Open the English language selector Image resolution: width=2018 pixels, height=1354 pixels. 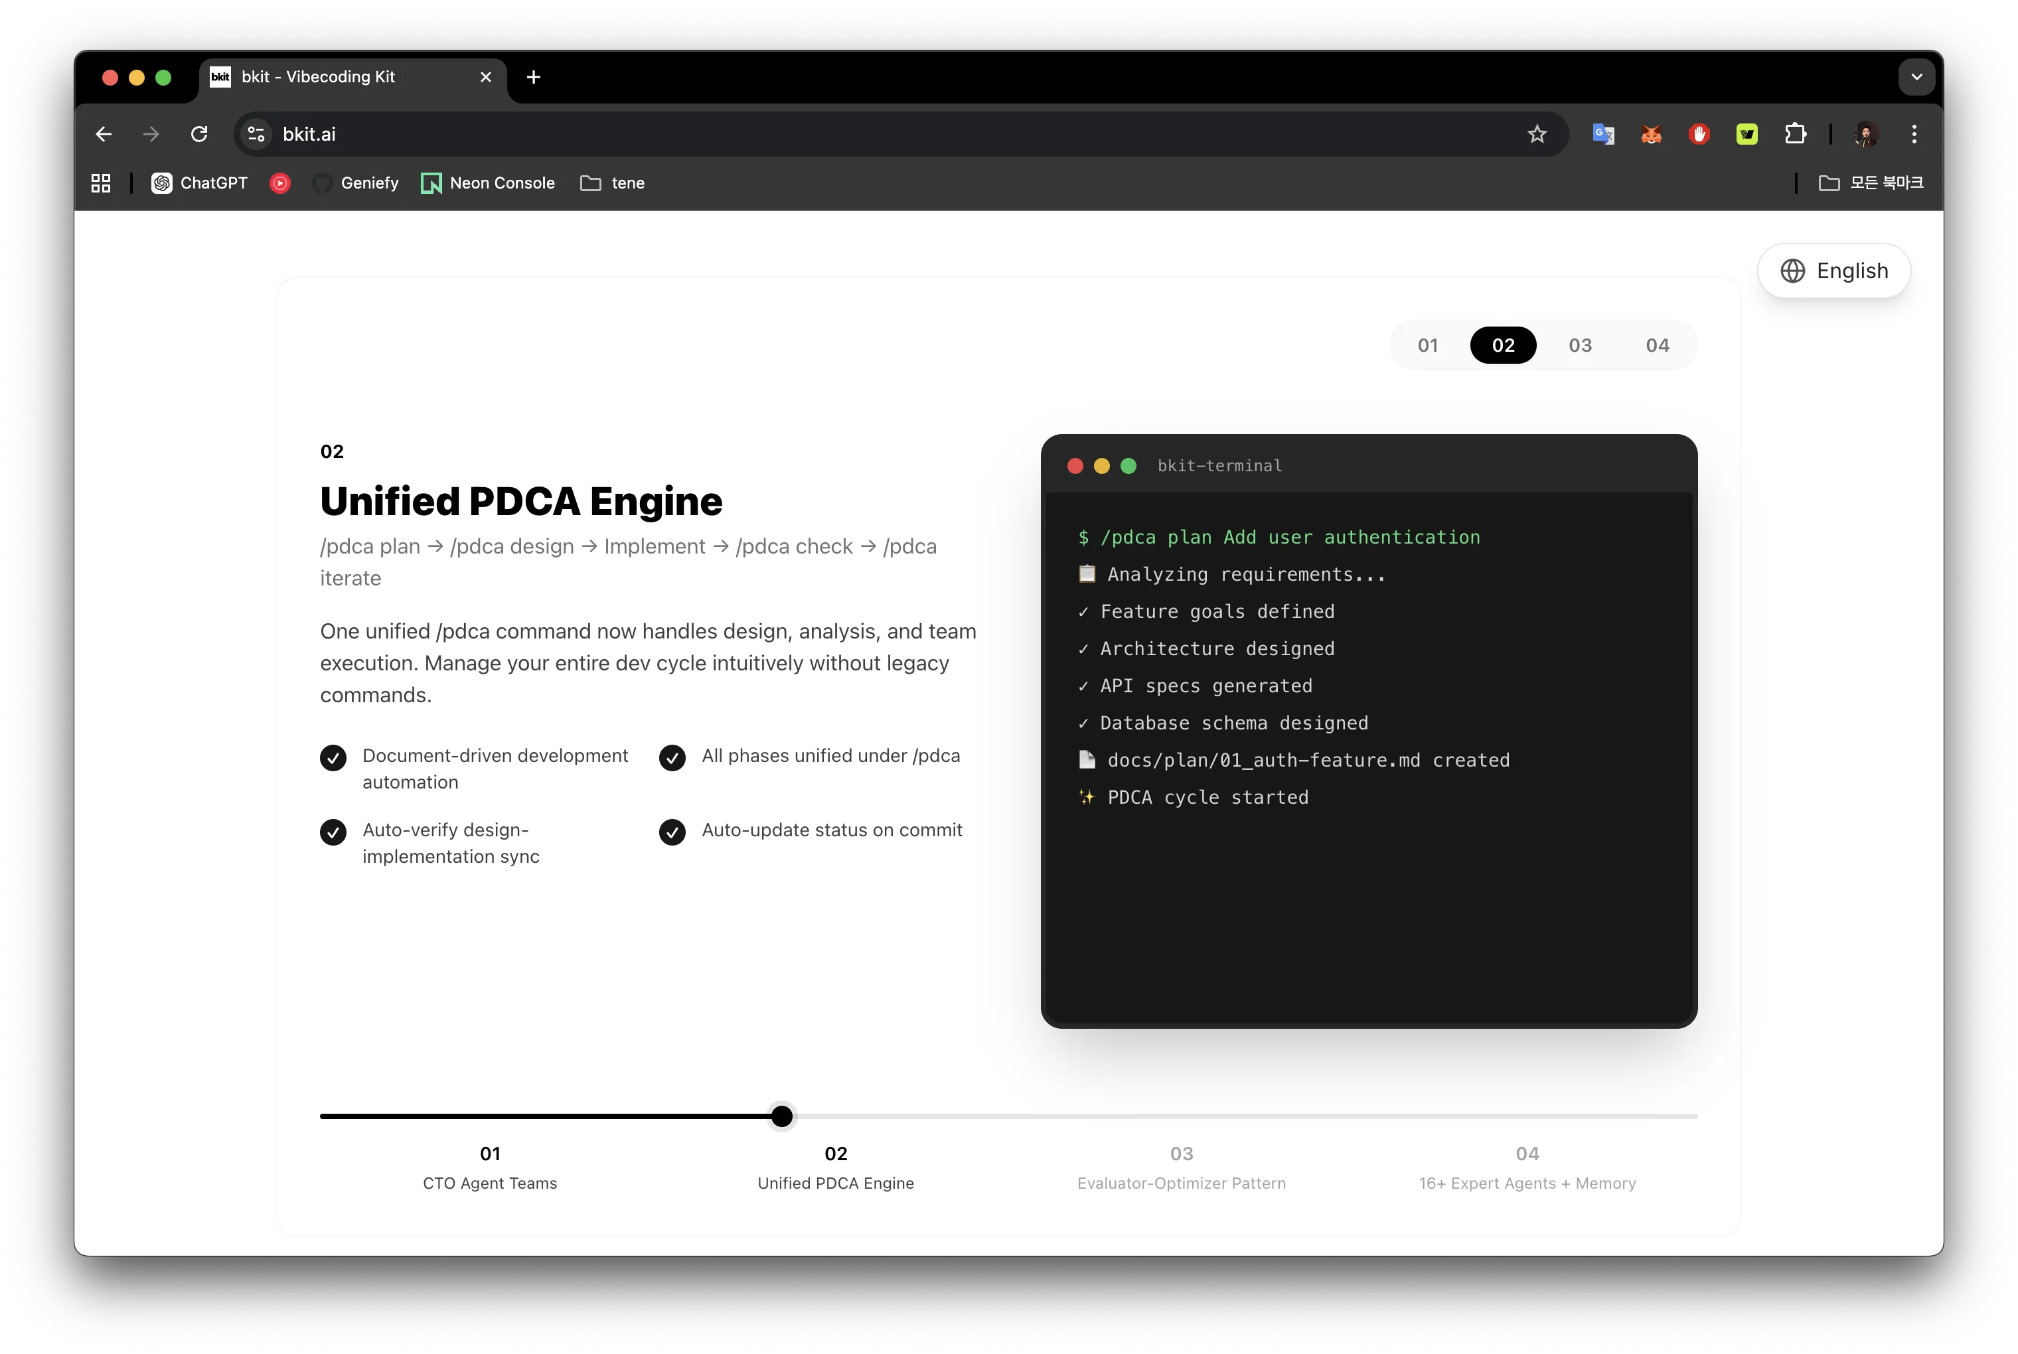pos(1834,271)
